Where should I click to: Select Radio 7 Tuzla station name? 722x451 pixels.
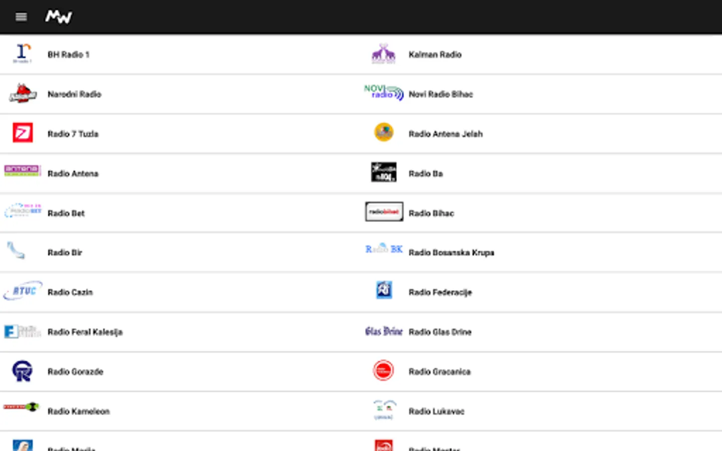tap(73, 134)
